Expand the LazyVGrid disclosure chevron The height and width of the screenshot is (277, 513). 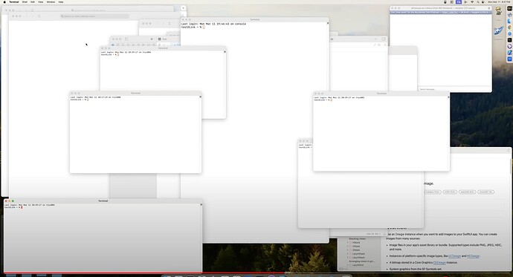point(347,265)
